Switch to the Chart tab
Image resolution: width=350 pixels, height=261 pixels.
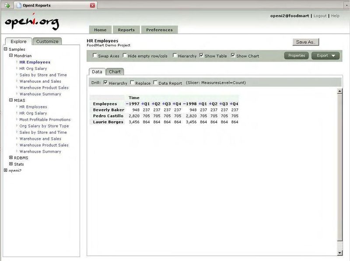115,72
